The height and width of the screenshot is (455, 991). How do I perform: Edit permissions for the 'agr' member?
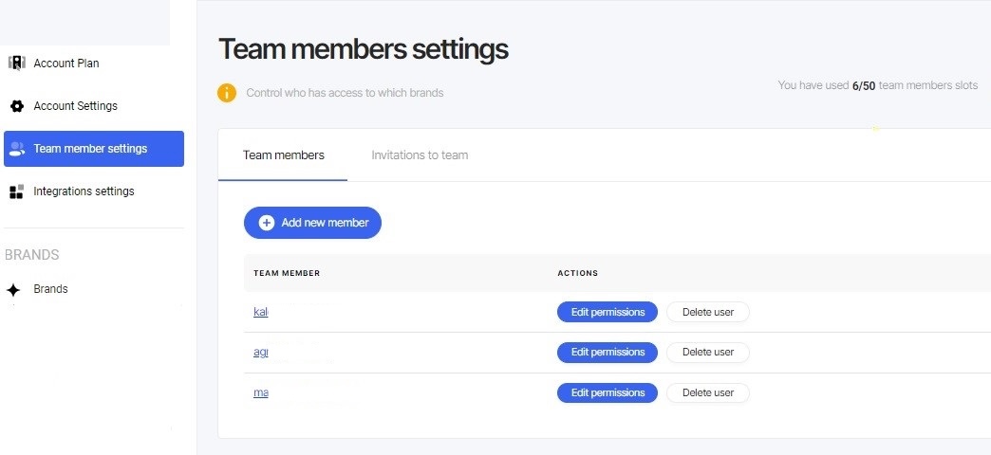[608, 352]
